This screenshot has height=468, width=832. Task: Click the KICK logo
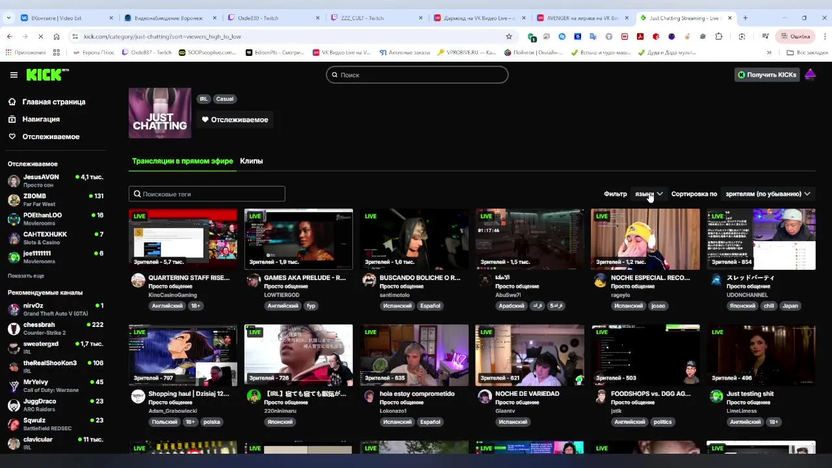[47, 75]
